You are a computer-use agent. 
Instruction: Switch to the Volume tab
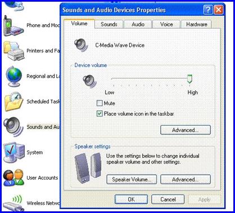click(x=79, y=24)
